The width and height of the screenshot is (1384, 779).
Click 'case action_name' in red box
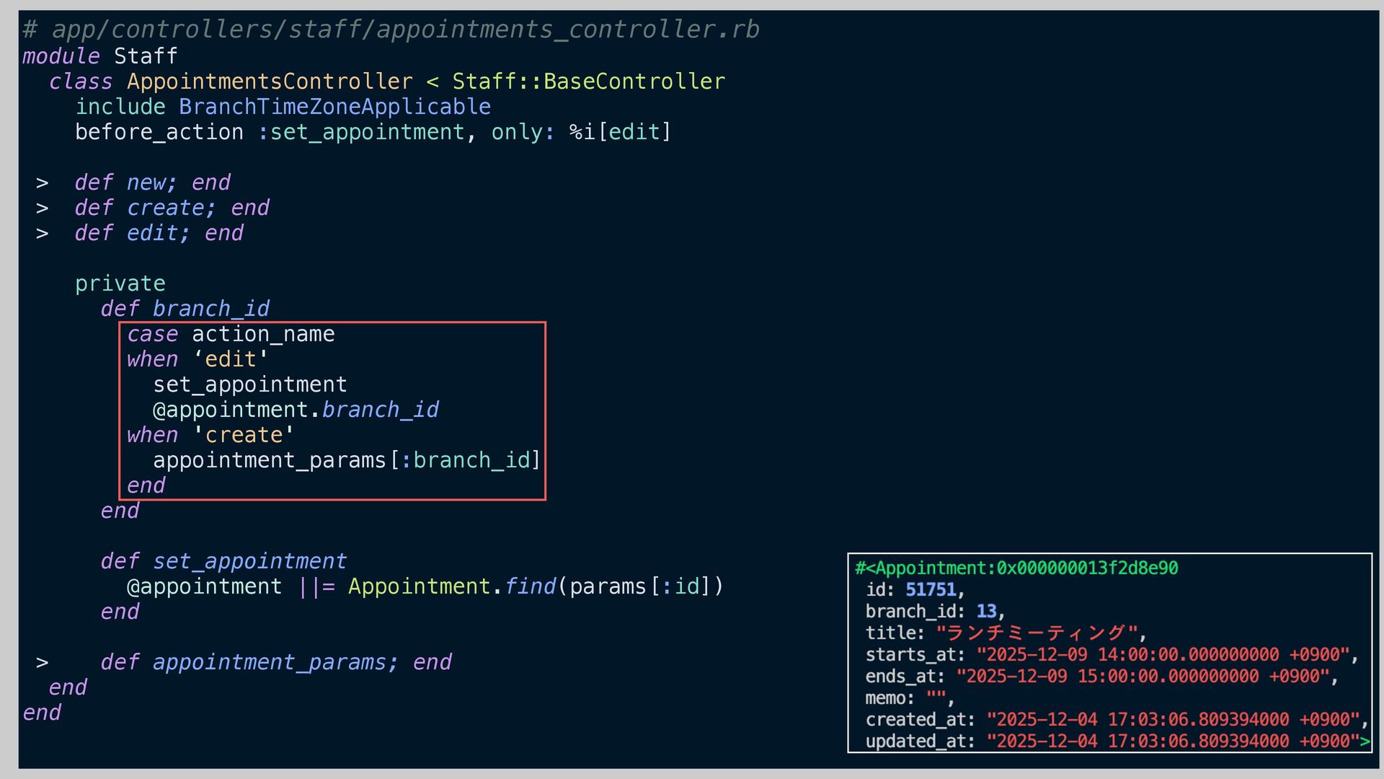click(x=231, y=335)
